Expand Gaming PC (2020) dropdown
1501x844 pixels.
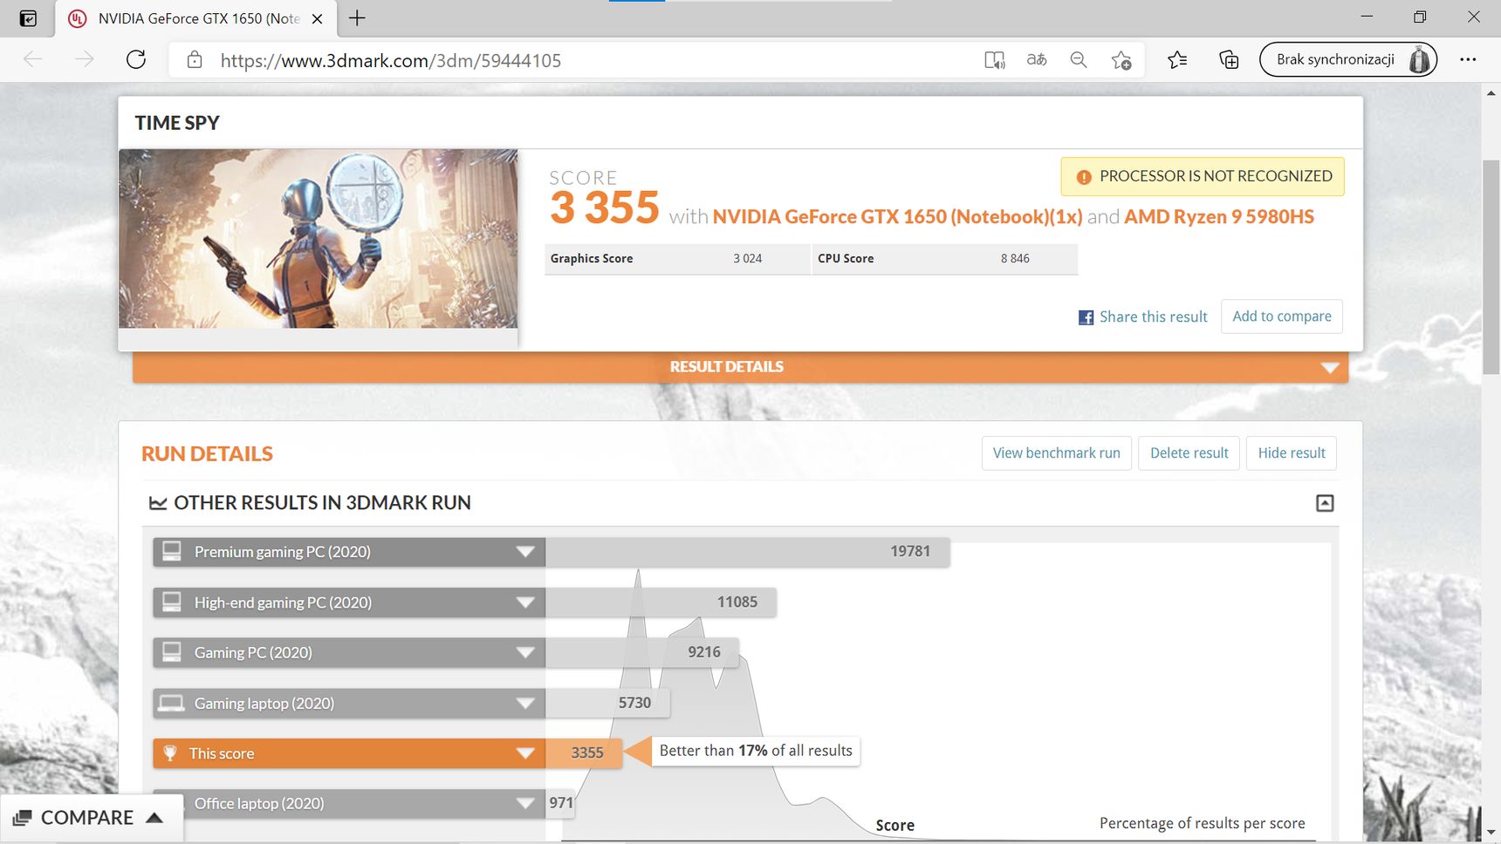(525, 653)
